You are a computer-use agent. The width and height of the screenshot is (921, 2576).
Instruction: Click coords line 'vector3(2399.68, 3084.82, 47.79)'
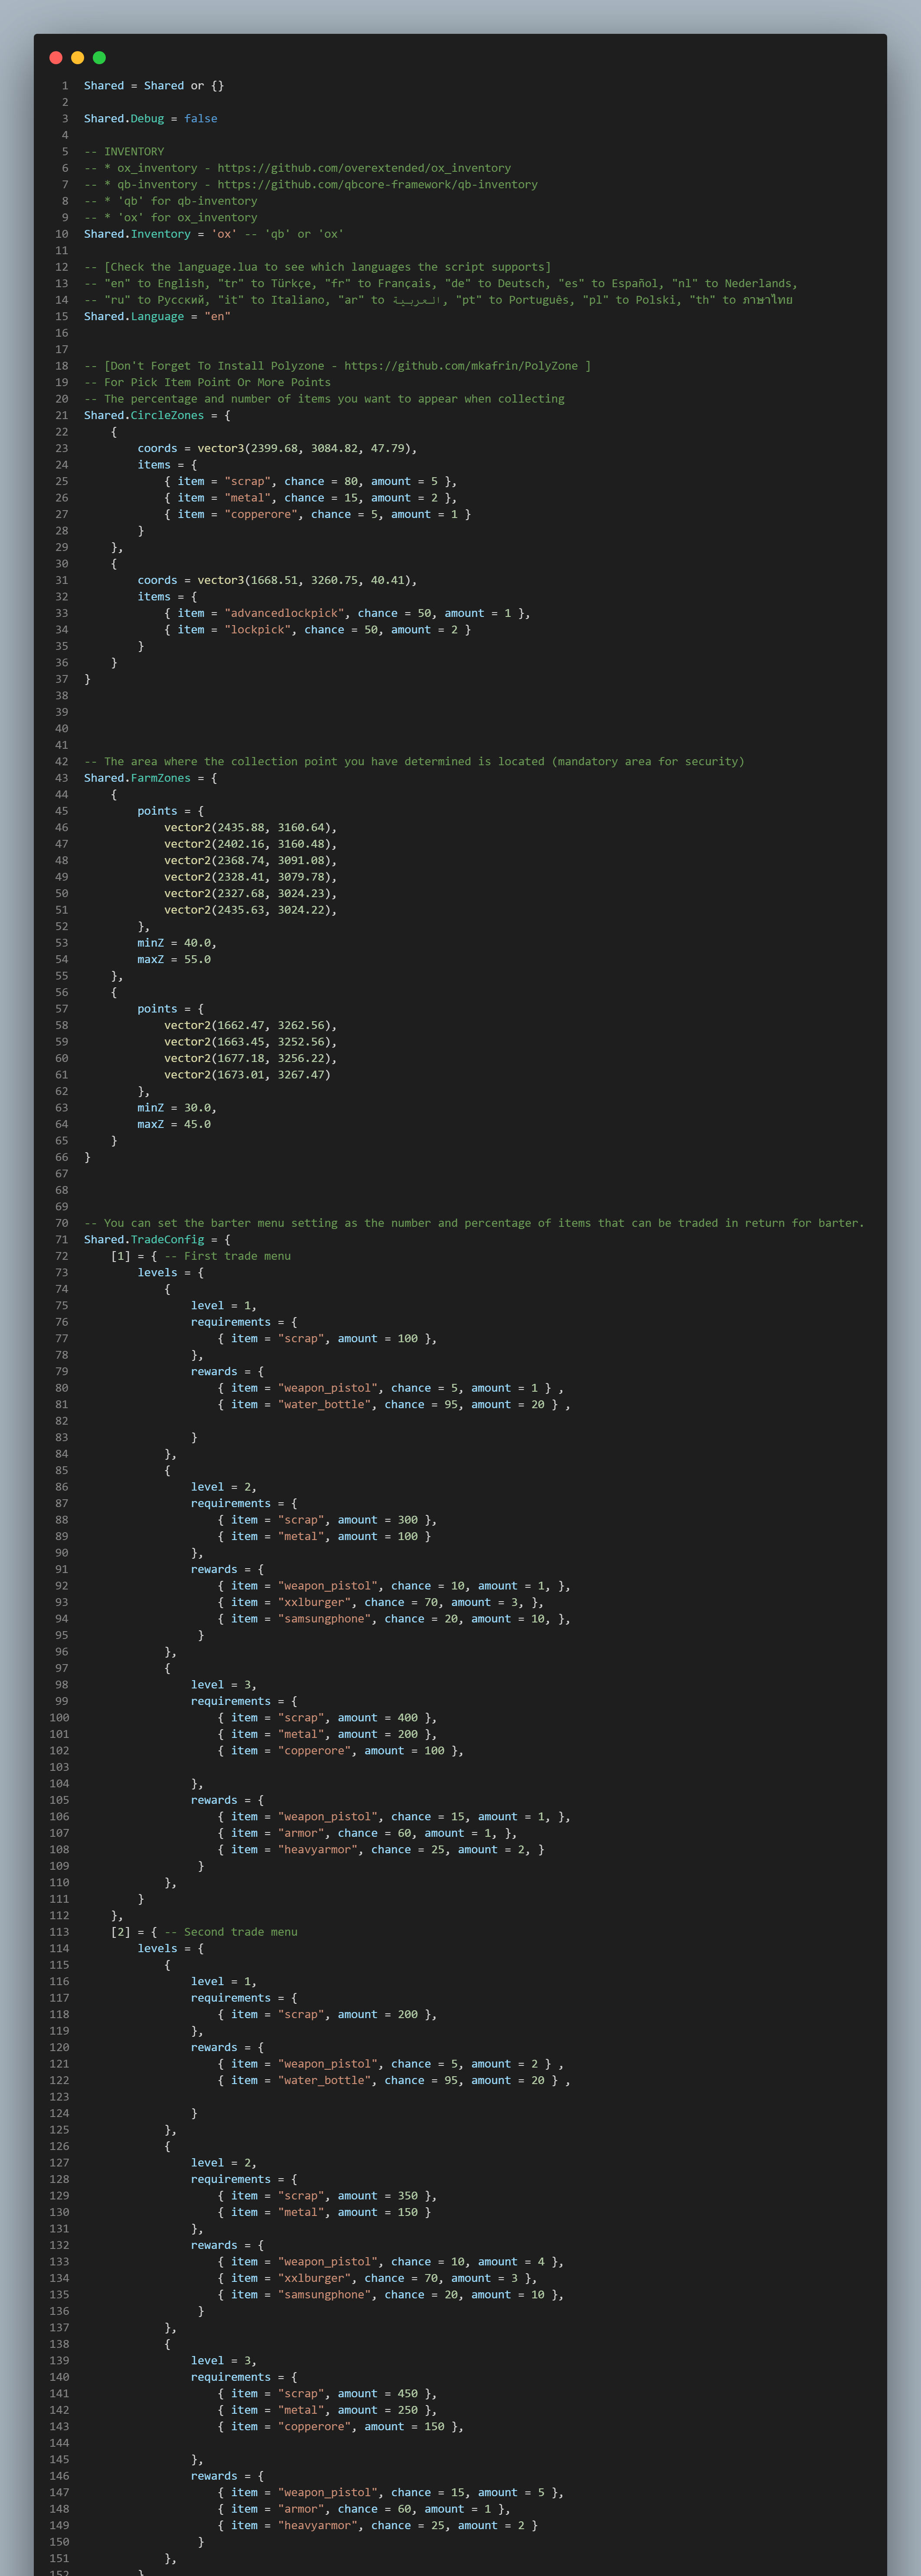[277, 449]
